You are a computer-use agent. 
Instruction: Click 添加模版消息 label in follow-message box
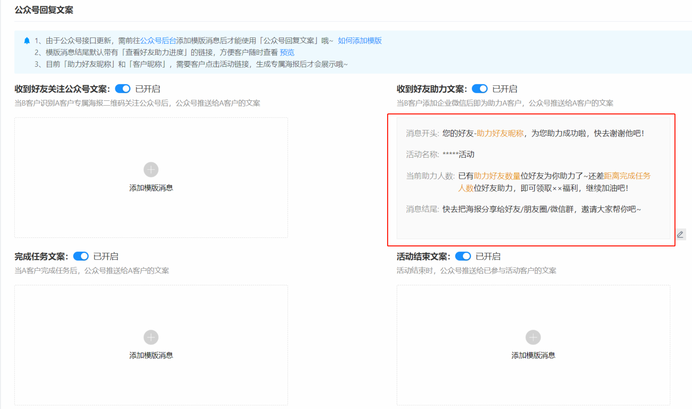(151, 188)
